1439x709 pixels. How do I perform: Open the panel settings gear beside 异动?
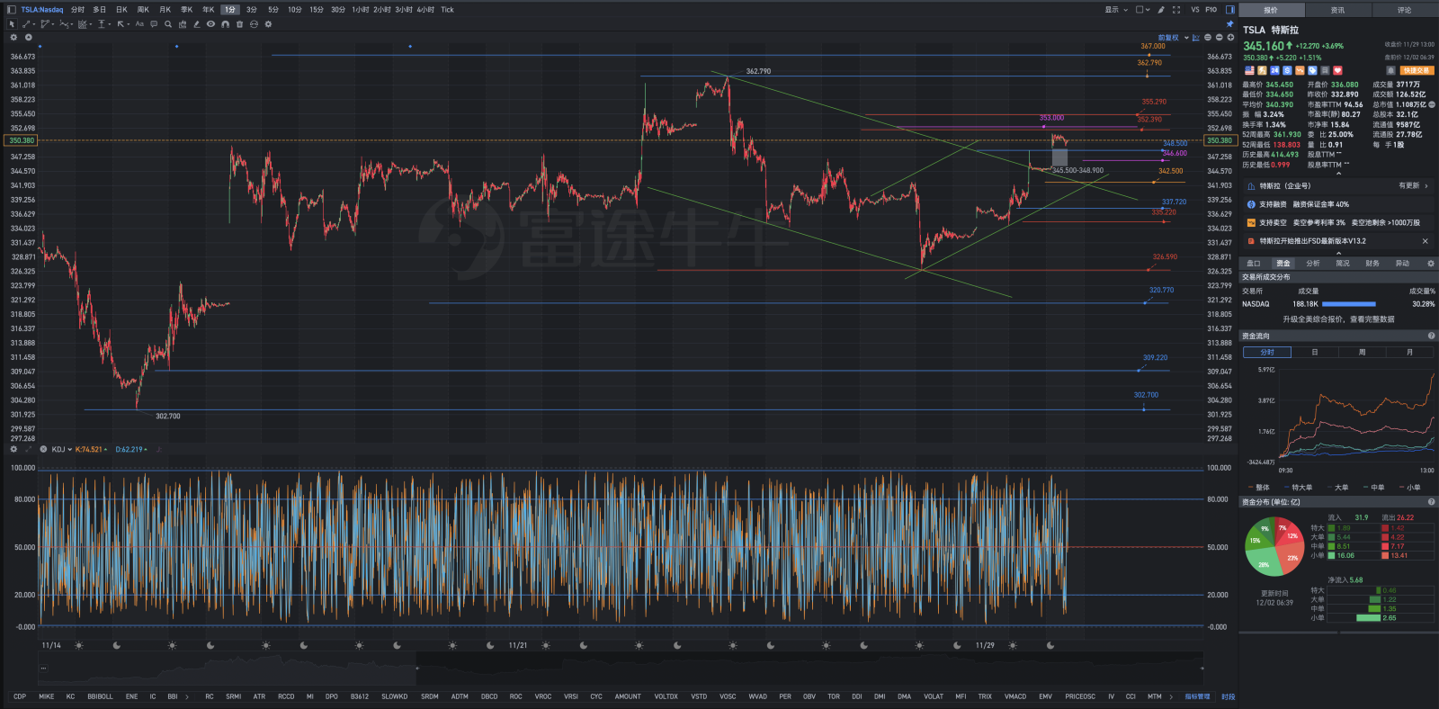tap(1431, 264)
